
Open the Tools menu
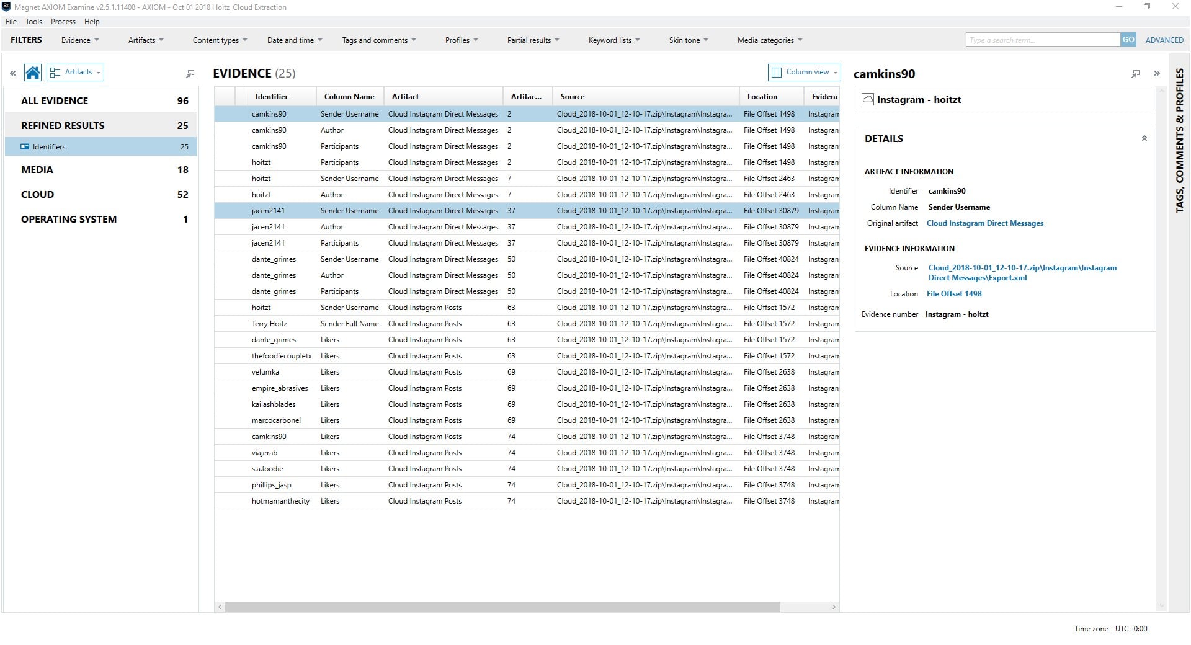coord(33,22)
